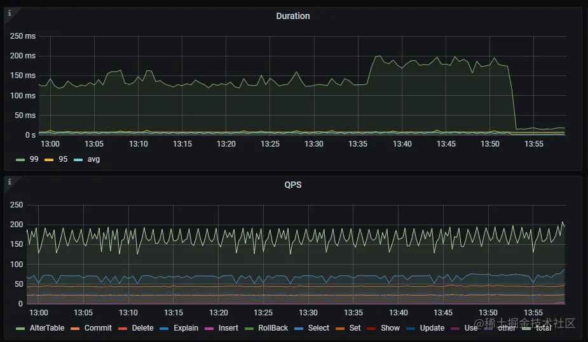Screen dimensions: 588x342
Task: Open the Duration panel title menu
Action: tap(293, 16)
